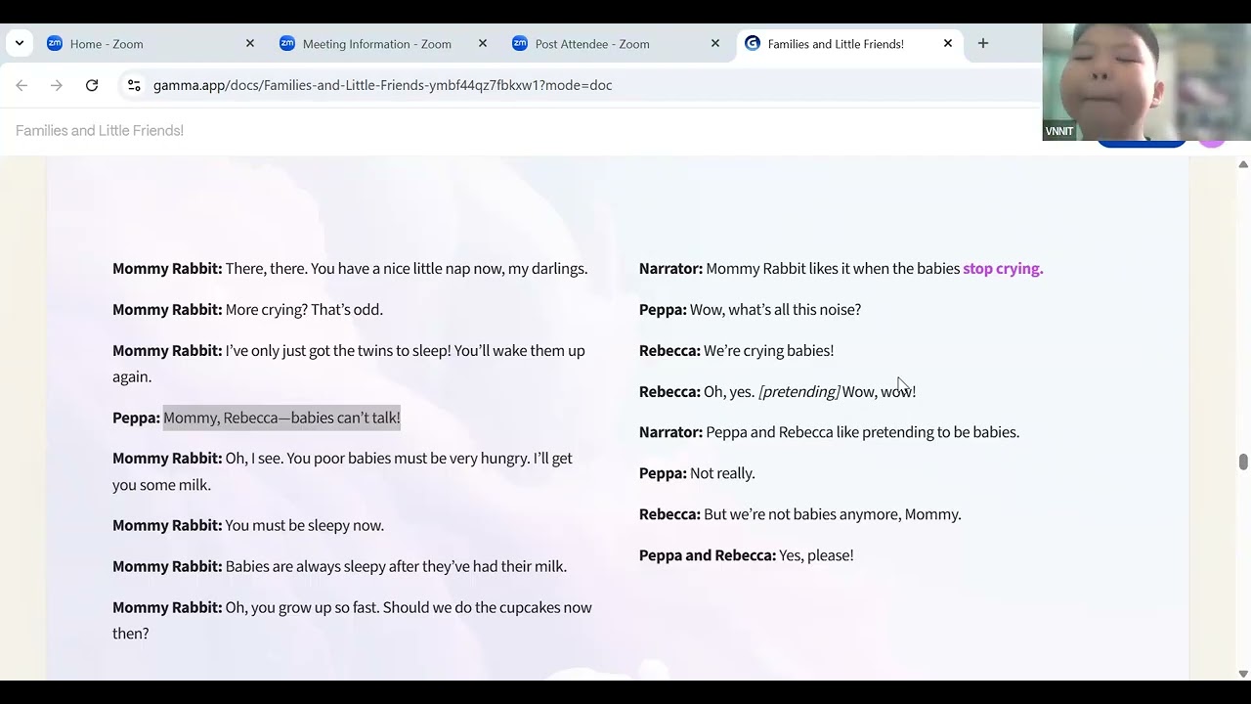Screen dimensions: 1251x704
Task: Click the line 'Oh, you grow up so fast.'
Action: tap(352, 620)
